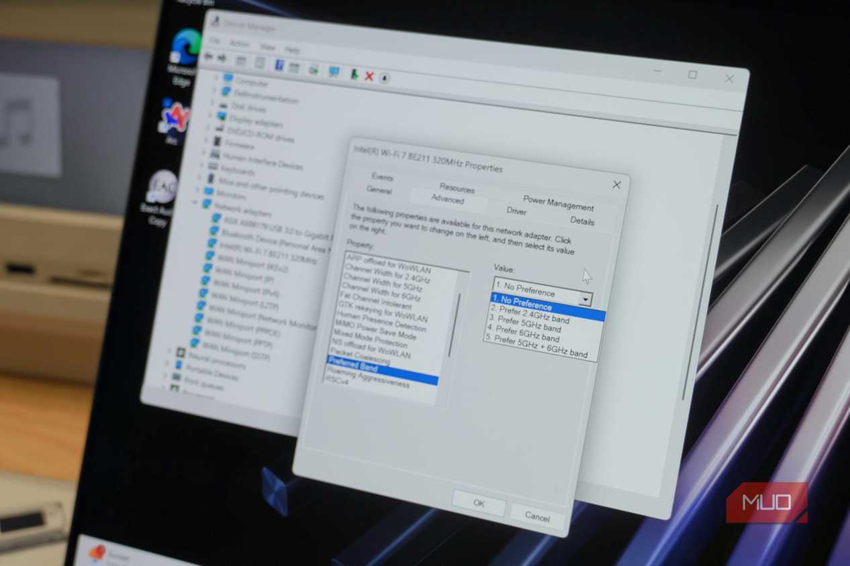The image size is (850, 566).
Task: Switch to the Resources tab
Action: click(x=457, y=188)
